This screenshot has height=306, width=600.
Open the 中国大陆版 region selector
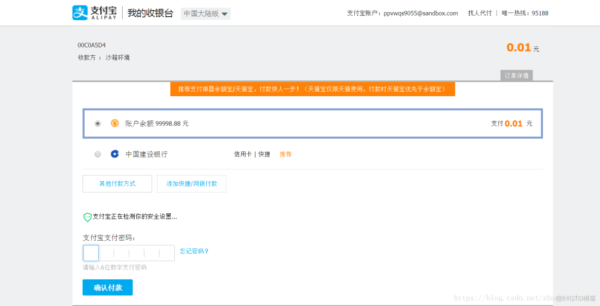tap(205, 14)
